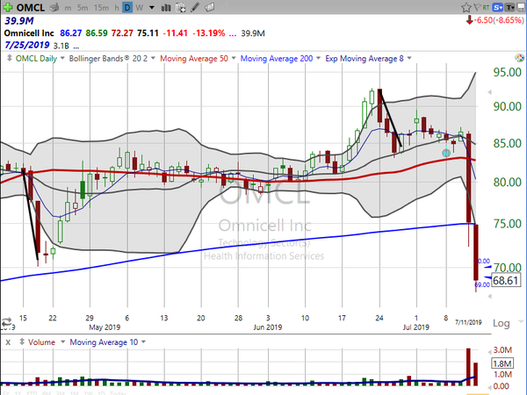Open the T dropdown button
The height and width of the screenshot is (395, 527).
pos(510,7)
